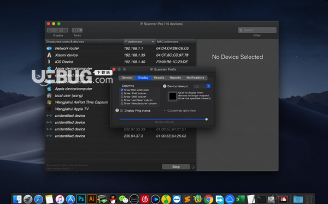Click MAC address F0:99:B6:1C:23:DE

pyautogui.click(x=172, y=62)
